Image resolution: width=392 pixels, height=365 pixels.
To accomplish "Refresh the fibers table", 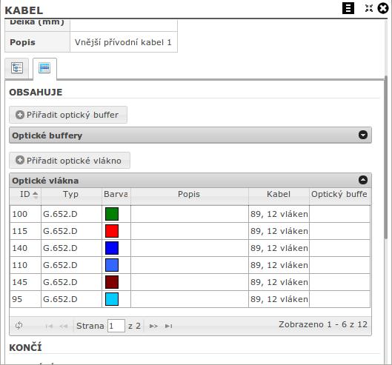I will tap(19, 326).
